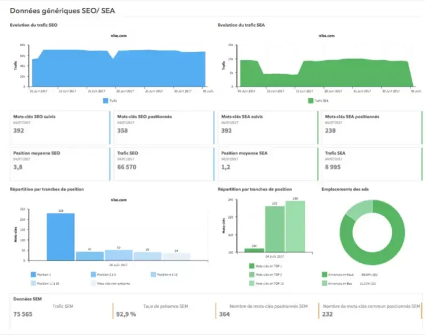Toggle the green Trafic SEA legend entry
The width and height of the screenshot is (425, 335).
click(x=318, y=100)
